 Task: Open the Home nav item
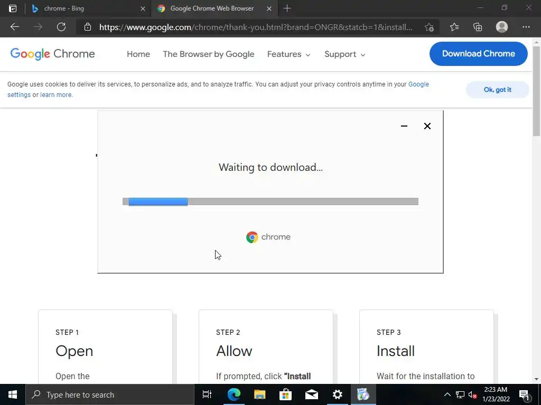[x=138, y=54]
